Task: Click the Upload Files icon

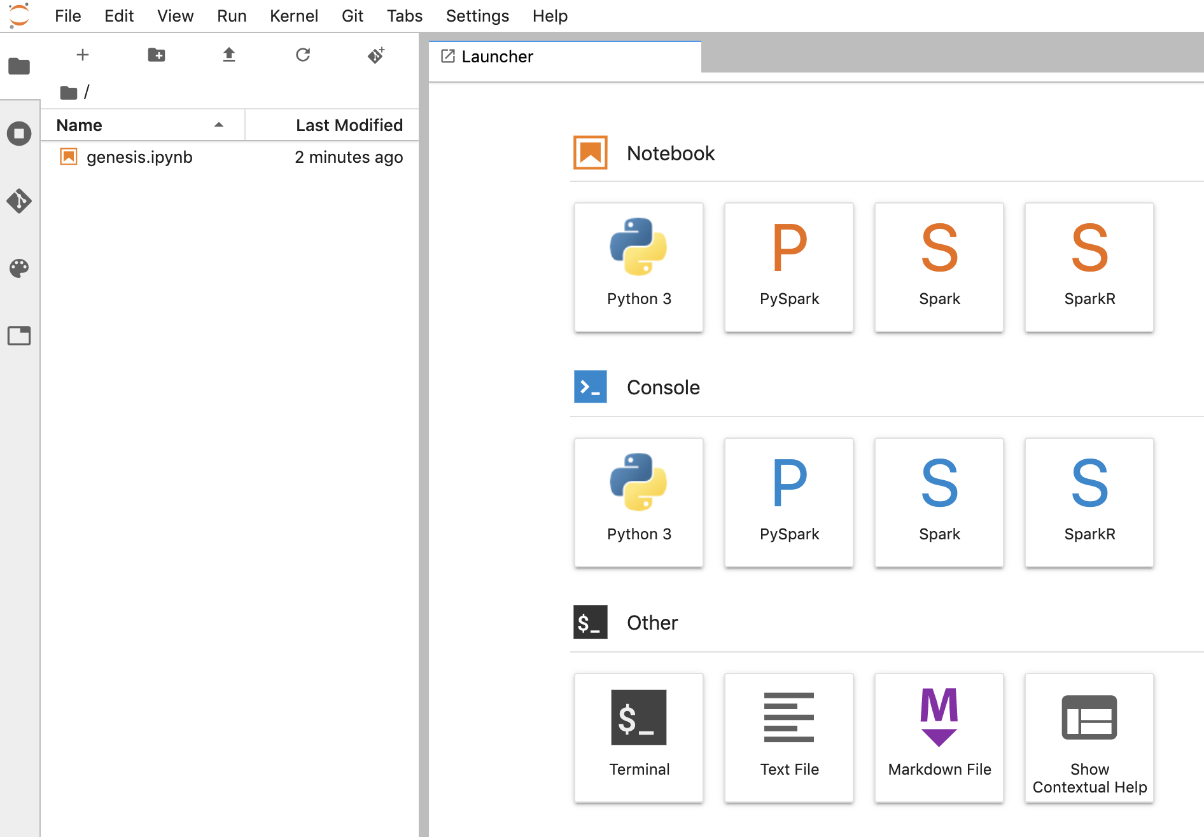Action: click(x=229, y=55)
